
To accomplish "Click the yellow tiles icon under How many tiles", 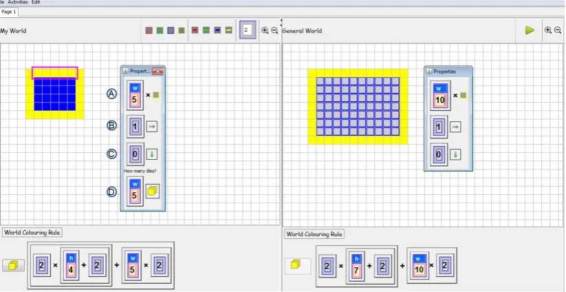I will coord(152,191).
